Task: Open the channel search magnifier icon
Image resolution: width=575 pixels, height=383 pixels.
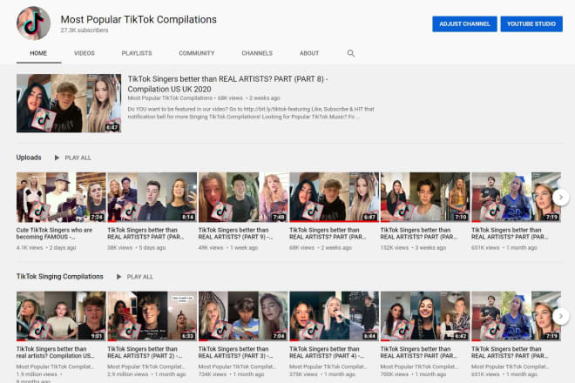Action: [x=351, y=53]
